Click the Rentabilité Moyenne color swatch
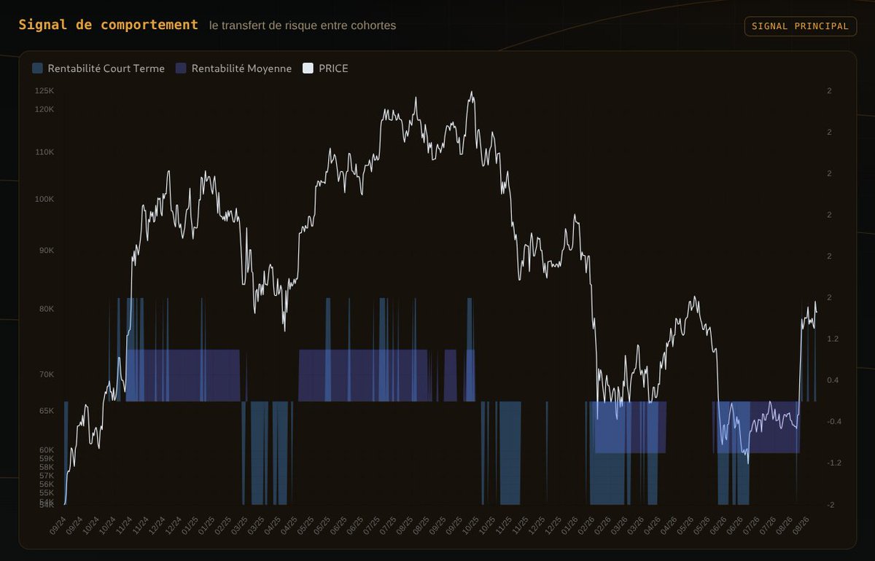Screen dimensions: 875x561 [181, 68]
